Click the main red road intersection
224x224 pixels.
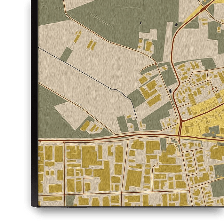coord(180,124)
